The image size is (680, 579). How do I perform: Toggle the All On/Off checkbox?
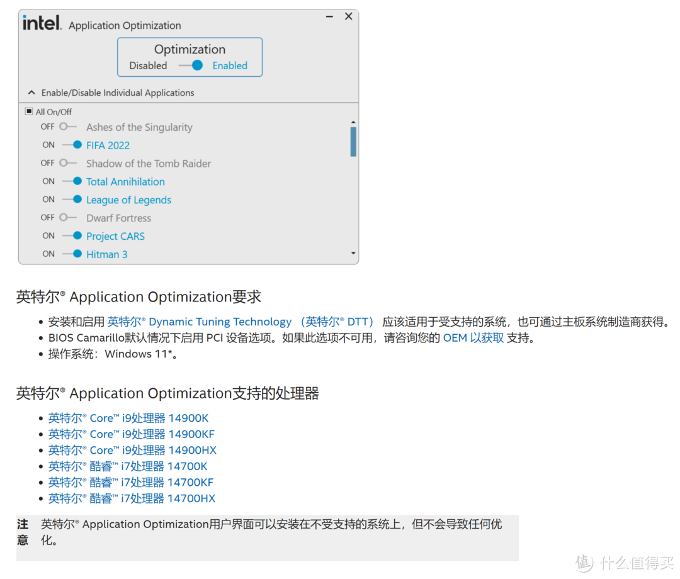[x=29, y=111]
